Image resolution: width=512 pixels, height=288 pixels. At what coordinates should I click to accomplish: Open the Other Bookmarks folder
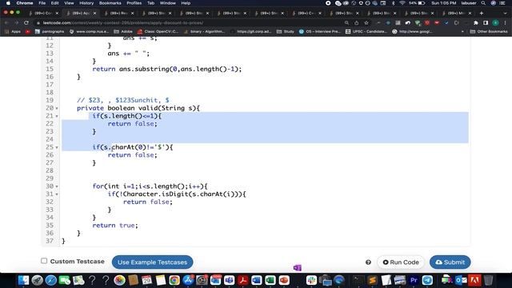click(x=489, y=32)
